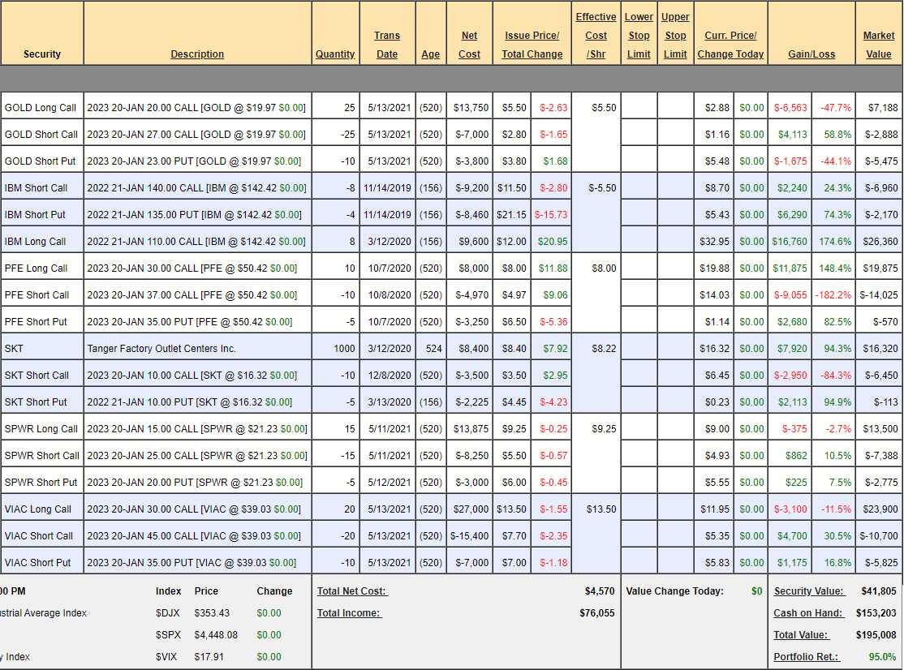Click the Total Net Cost label

(352, 591)
